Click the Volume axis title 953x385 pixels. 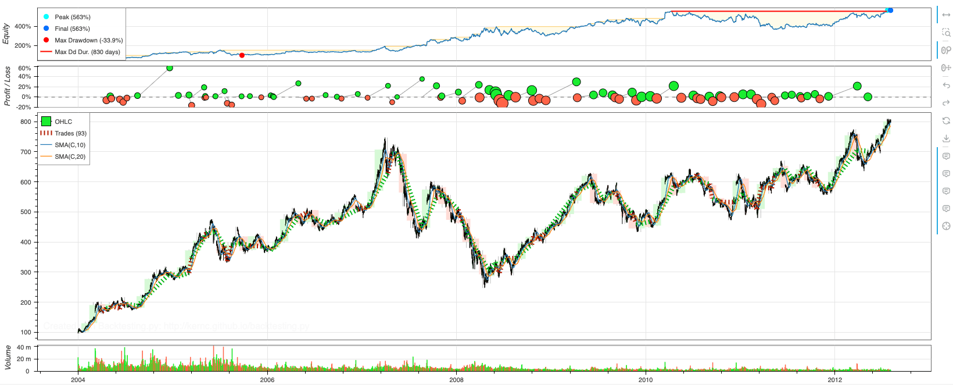click(8, 357)
